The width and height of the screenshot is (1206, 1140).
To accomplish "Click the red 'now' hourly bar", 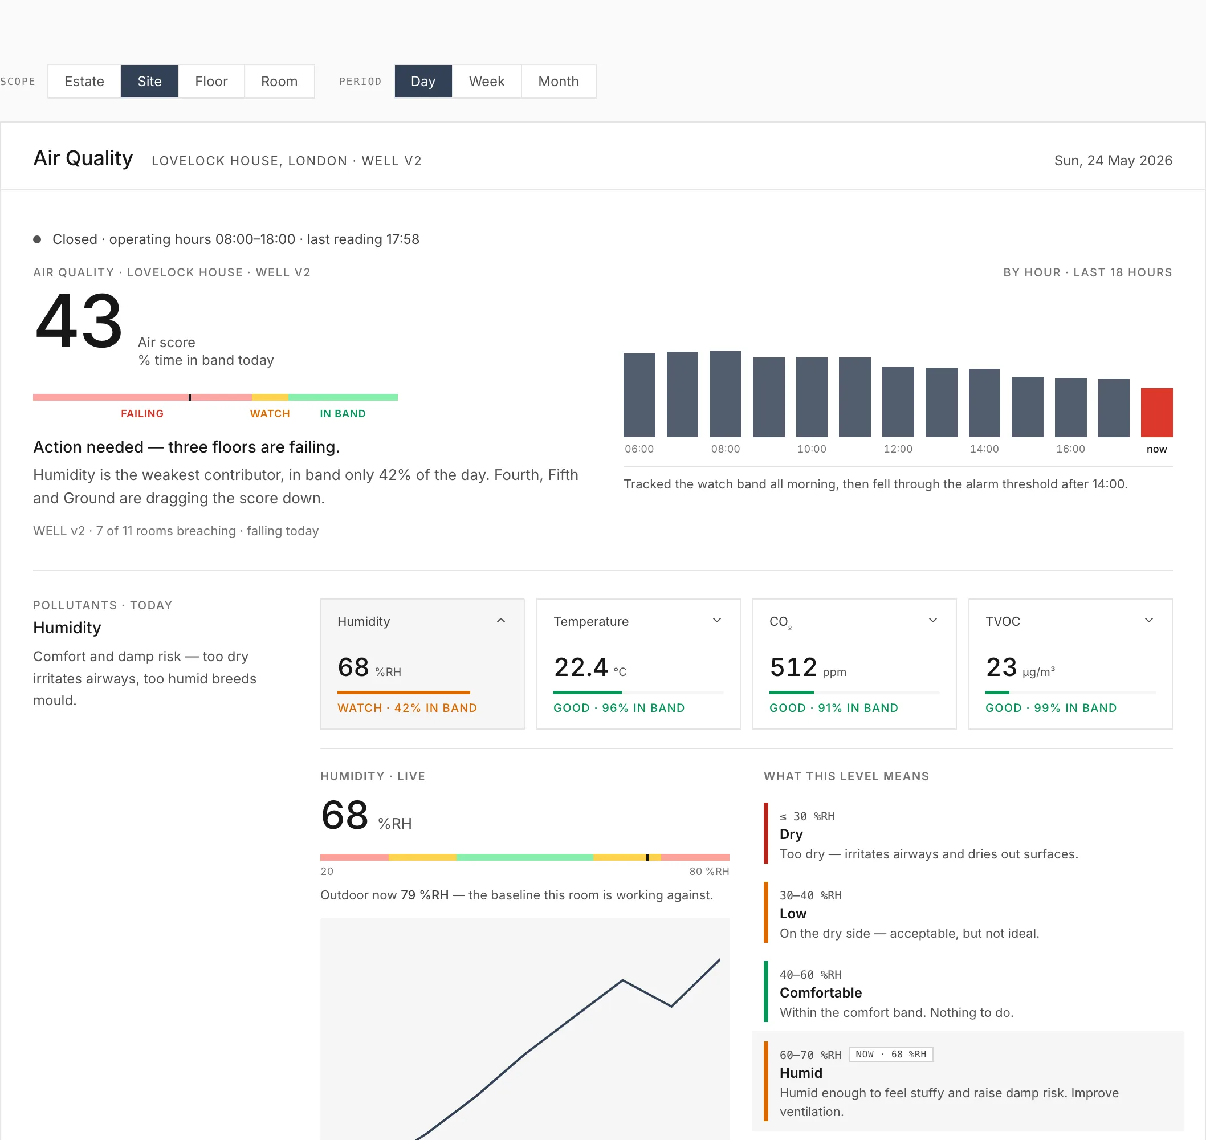I will coord(1156,413).
